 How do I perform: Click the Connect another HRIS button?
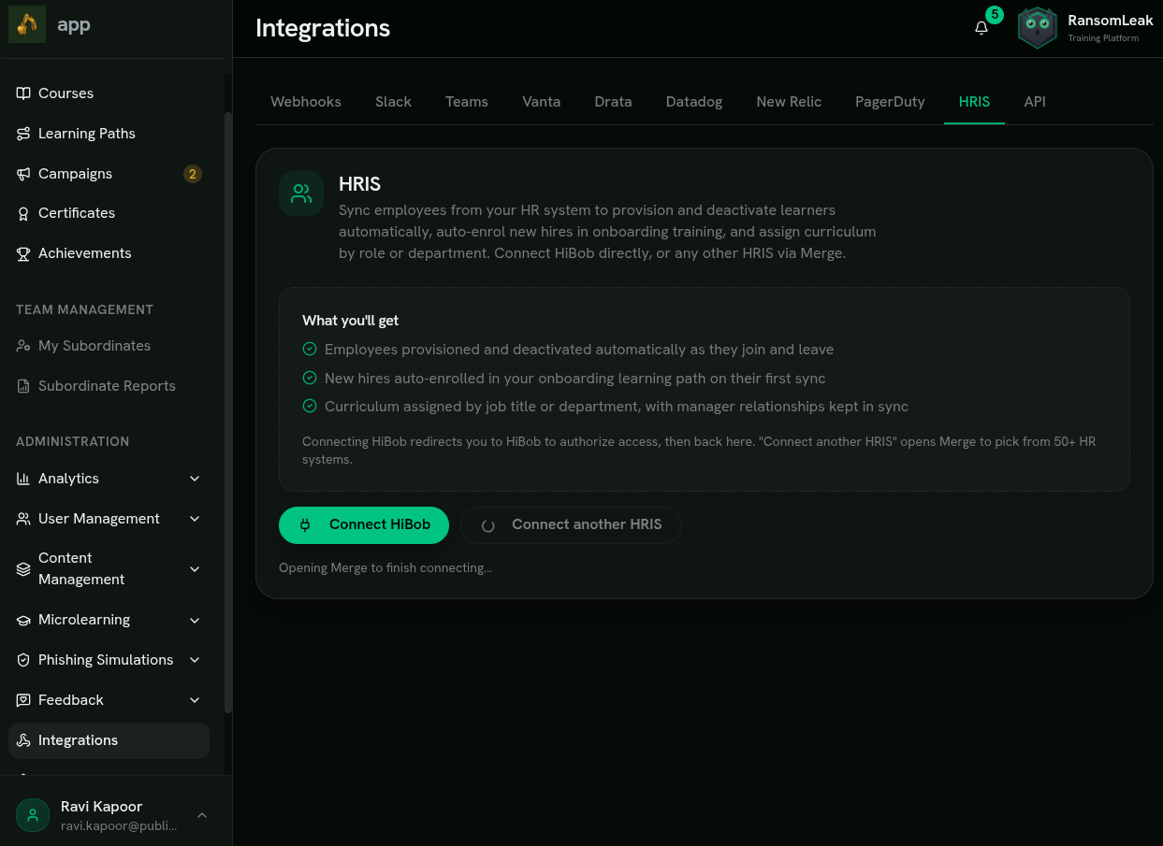click(x=571, y=525)
